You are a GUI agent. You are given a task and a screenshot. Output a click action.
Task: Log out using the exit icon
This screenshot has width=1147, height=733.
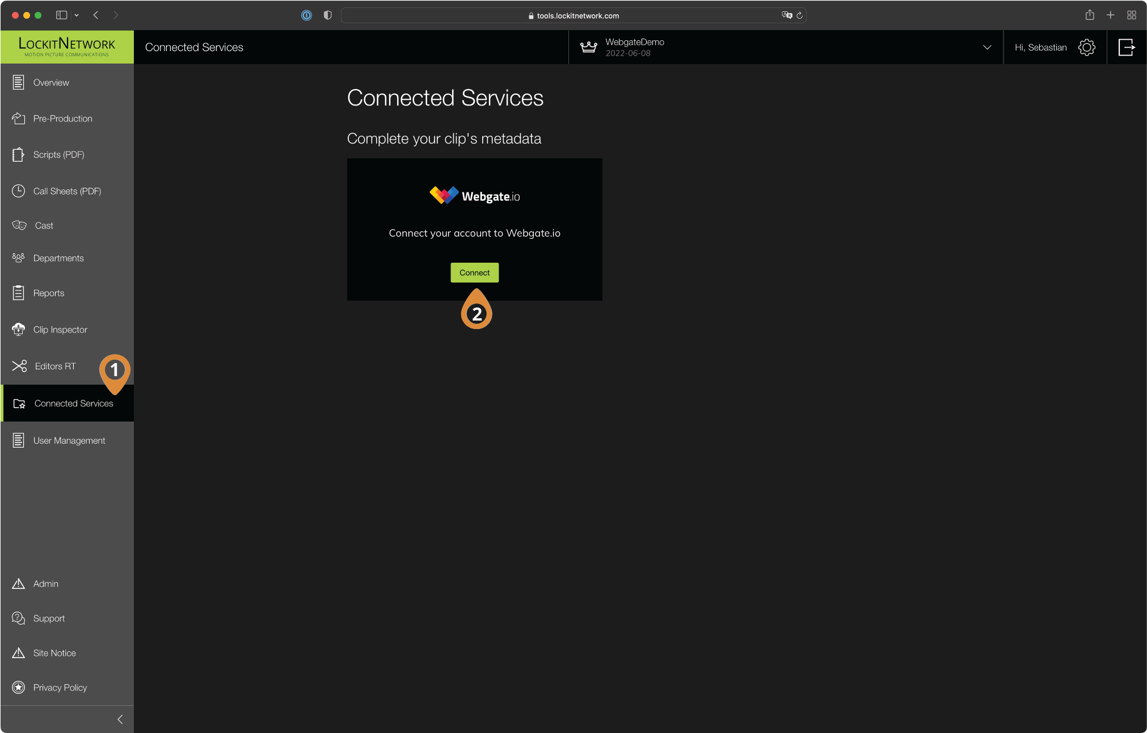(x=1126, y=47)
